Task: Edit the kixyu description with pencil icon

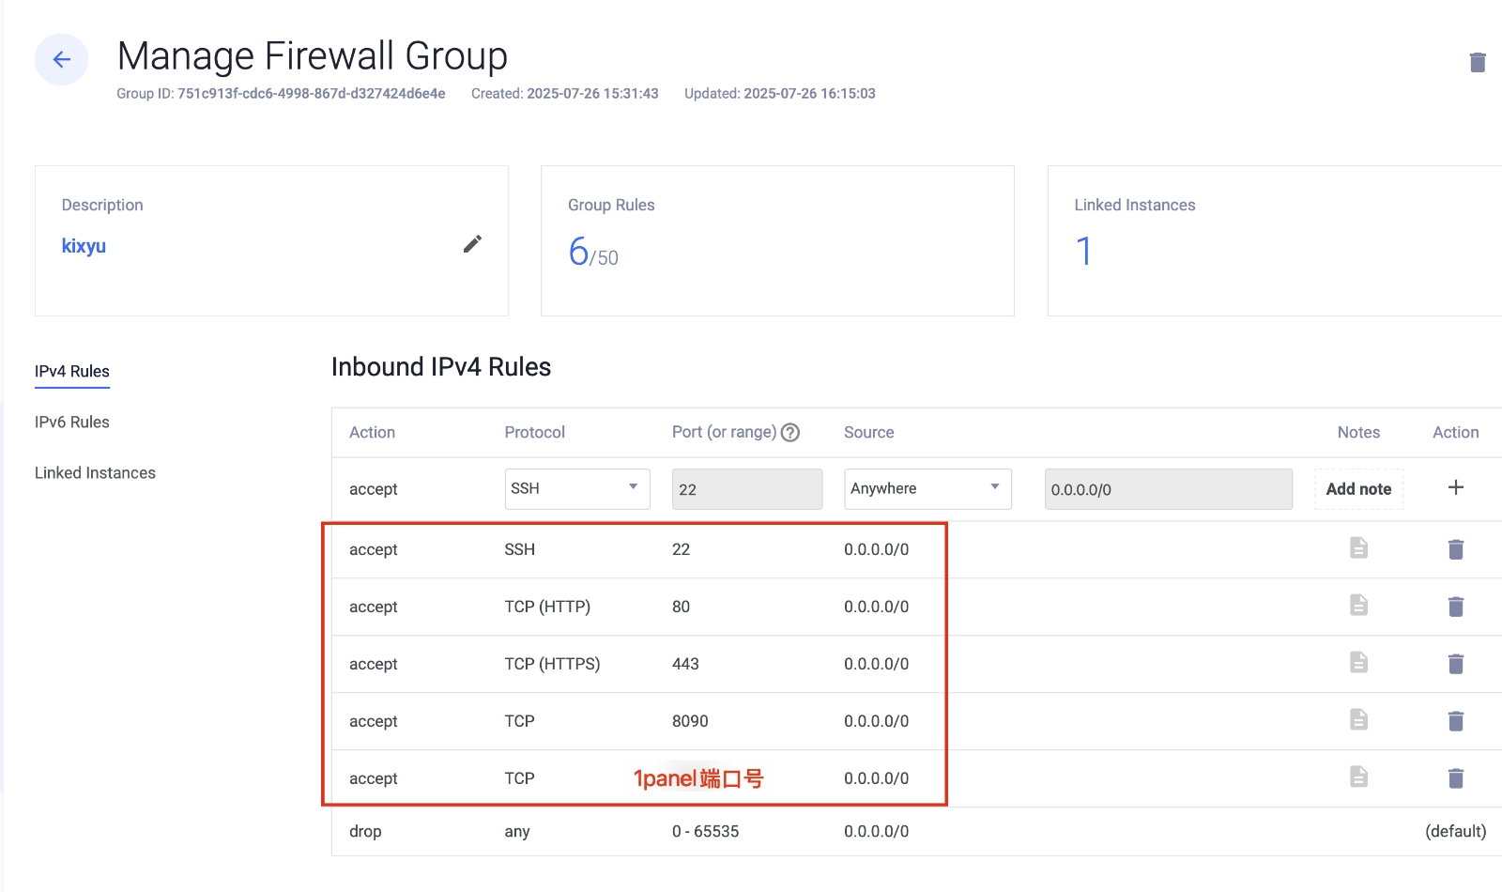Action: click(x=472, y=244)
